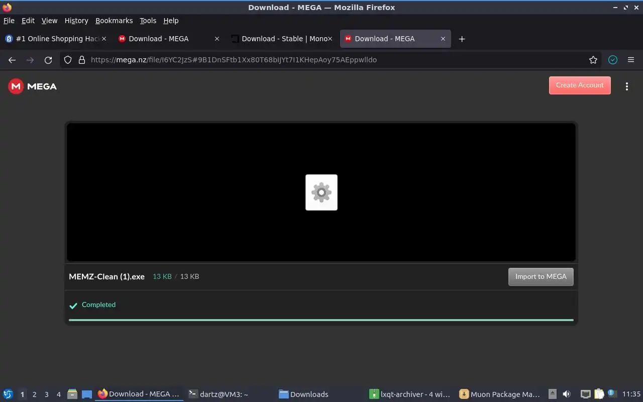The height and width of the screenshot is (402, 643).
Task: Click '13 KB' downloaded size in green
Action: [x=162, y=276]
